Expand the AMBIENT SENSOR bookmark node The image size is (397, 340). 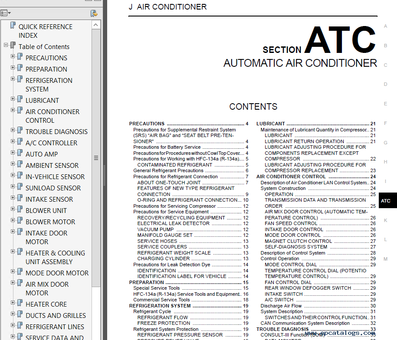tap(13, 164)
